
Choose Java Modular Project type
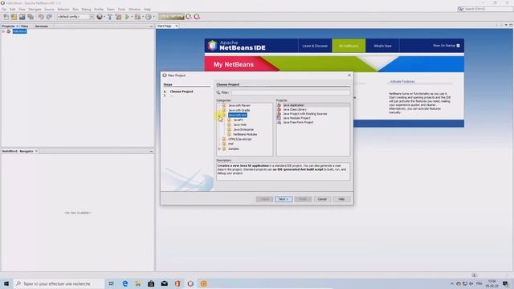pos(296,118)
